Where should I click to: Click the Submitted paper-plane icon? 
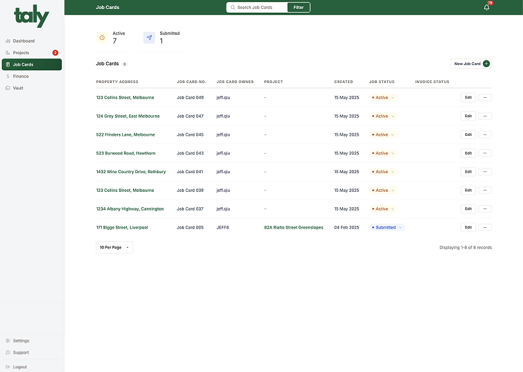[x=149, y=38]
